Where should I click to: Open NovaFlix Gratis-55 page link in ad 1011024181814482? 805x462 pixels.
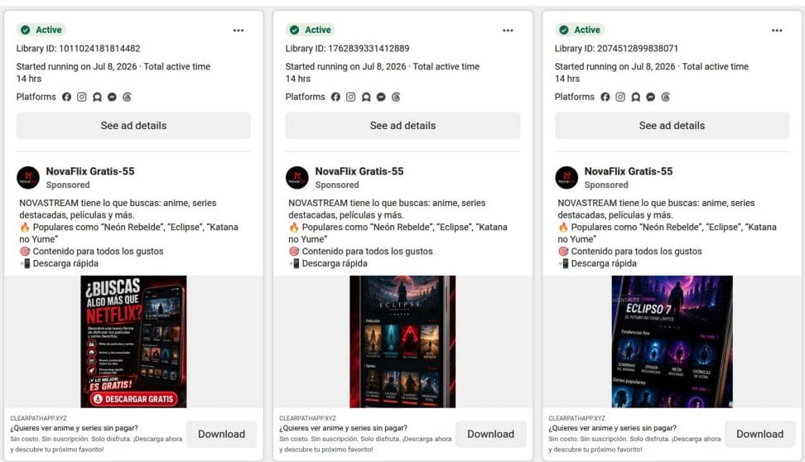point(90,171)
